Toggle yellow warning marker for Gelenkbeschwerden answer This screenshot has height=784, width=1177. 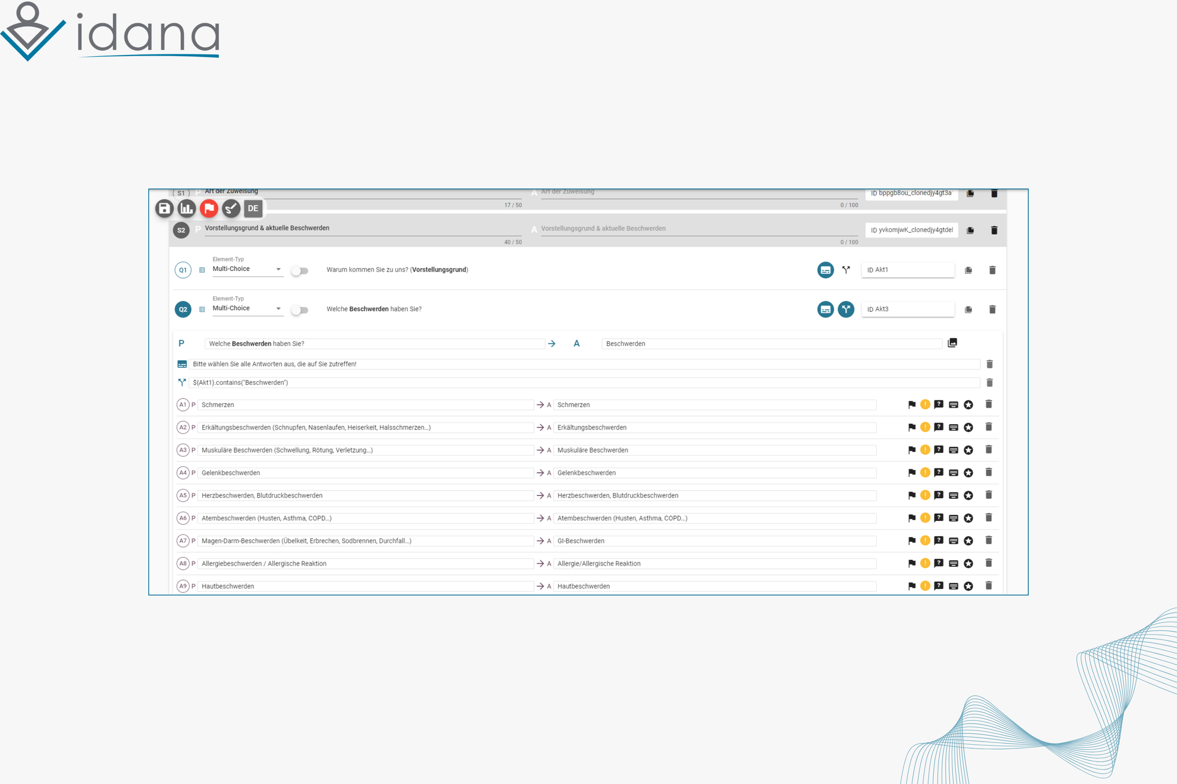[925, 473]
